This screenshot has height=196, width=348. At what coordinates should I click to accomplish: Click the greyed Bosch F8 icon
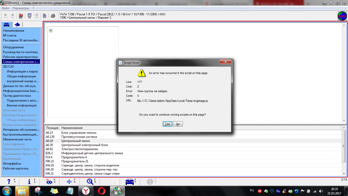pos(150,181)
